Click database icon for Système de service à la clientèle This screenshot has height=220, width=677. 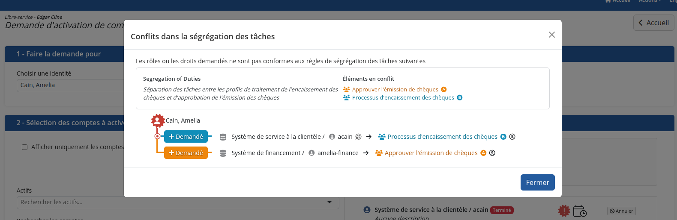223,137
